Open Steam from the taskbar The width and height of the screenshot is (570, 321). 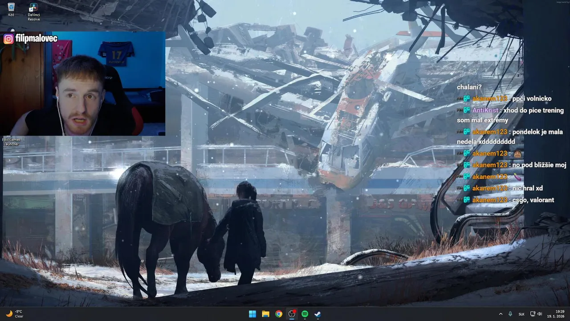point(318,314)
